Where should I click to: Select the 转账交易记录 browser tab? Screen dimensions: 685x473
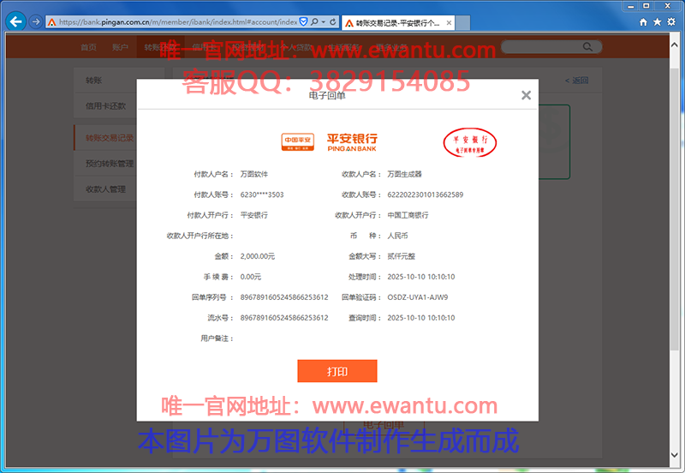click(397, 23)
